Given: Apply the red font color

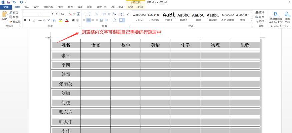Looking at the screenshot, I should (67, 20).
